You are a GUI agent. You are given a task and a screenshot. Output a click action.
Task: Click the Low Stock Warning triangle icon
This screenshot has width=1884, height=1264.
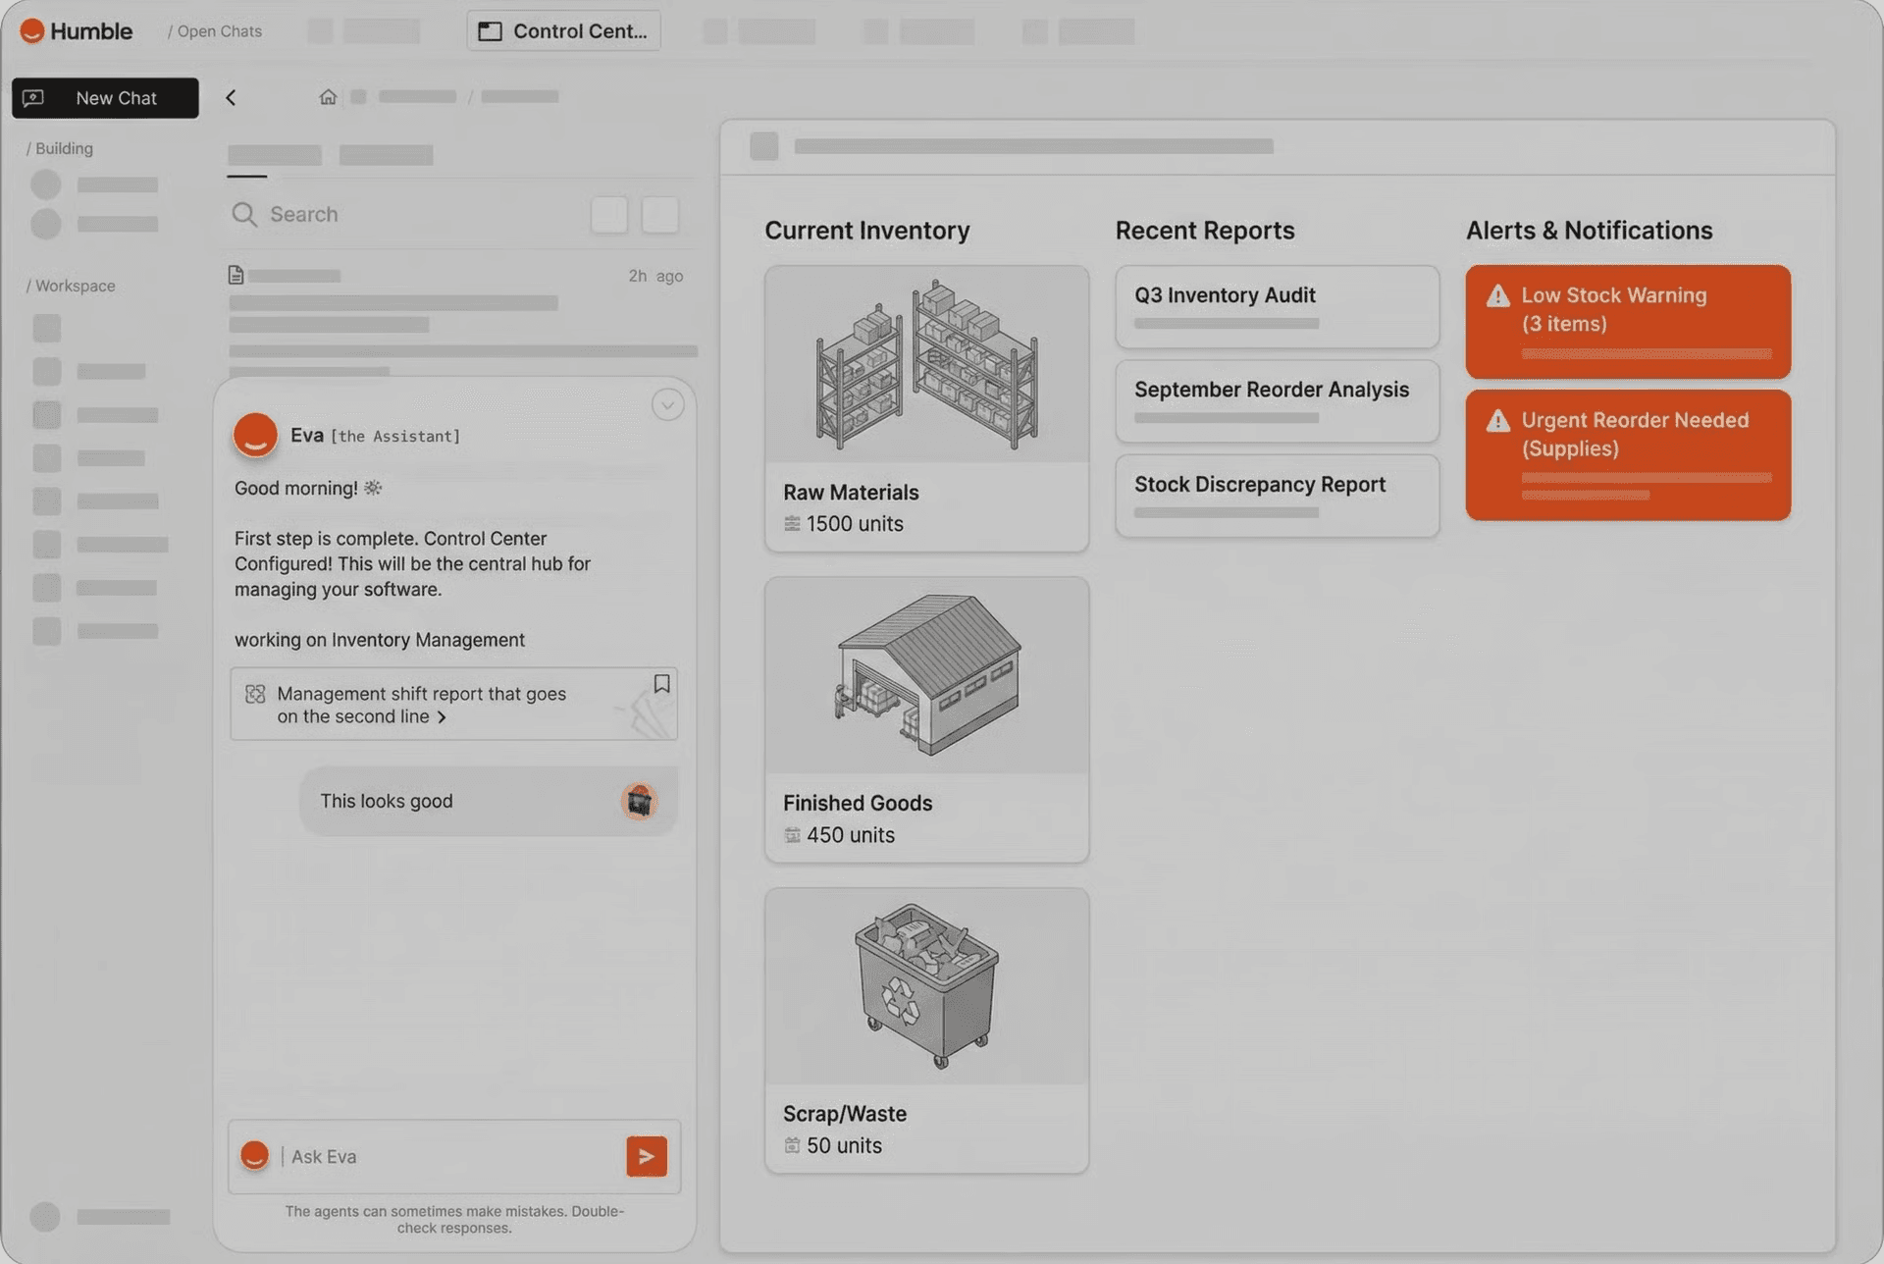tap(1497, 295)
